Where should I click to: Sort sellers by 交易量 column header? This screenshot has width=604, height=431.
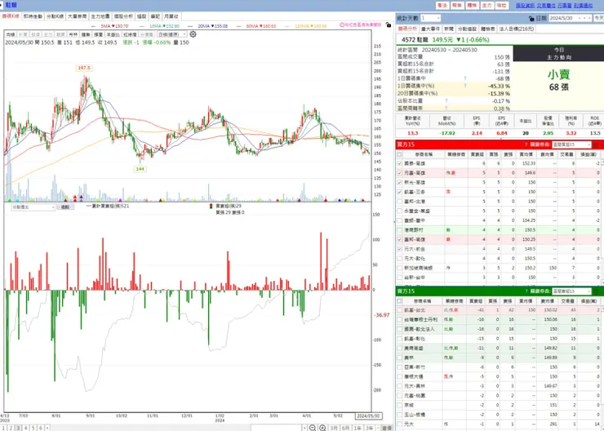point(567,301)
